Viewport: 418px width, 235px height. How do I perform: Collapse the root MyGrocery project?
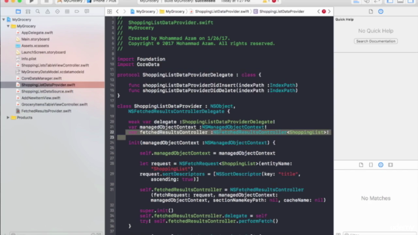[4, 20]
